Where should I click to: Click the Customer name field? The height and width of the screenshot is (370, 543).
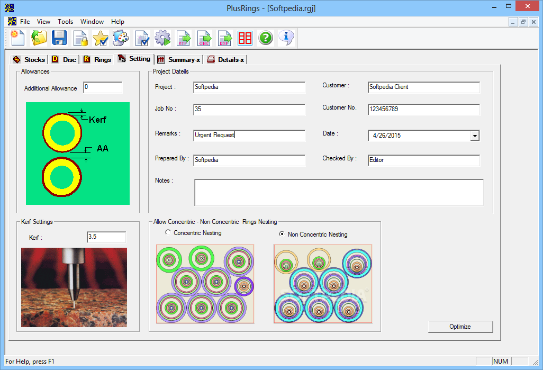[x=424, y=87]
